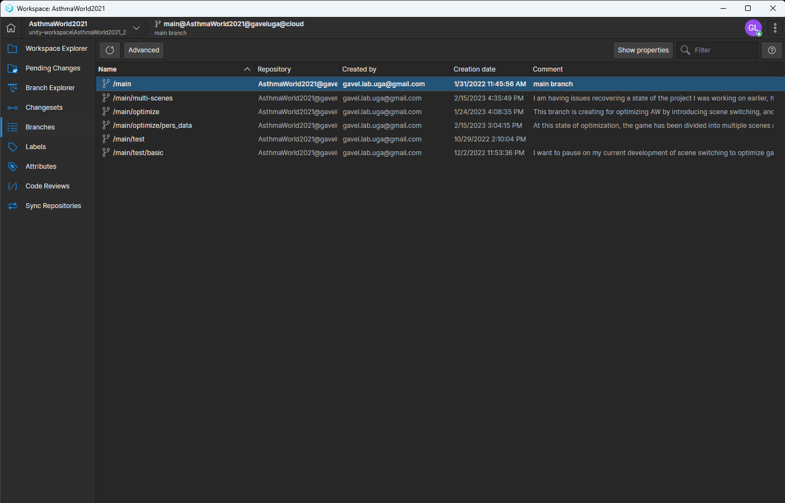The image size is (785, 503).
Task: Open the workspace switcher dropdown
Action: coord(136,28)
